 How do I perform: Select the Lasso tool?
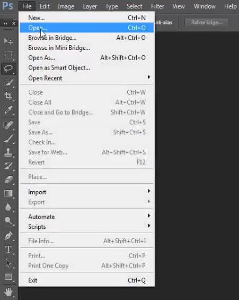[8, 68]
